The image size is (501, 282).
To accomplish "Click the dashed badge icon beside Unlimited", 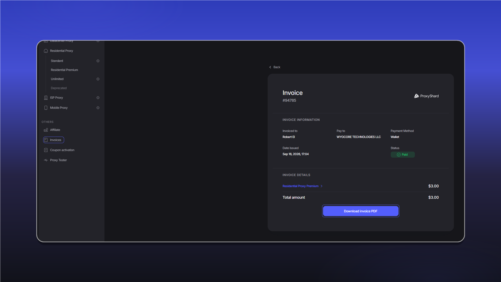I will pos(98,79).
